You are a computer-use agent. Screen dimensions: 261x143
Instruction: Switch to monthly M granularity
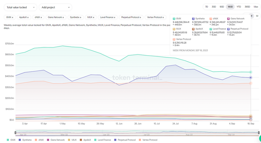click(257, 16)
